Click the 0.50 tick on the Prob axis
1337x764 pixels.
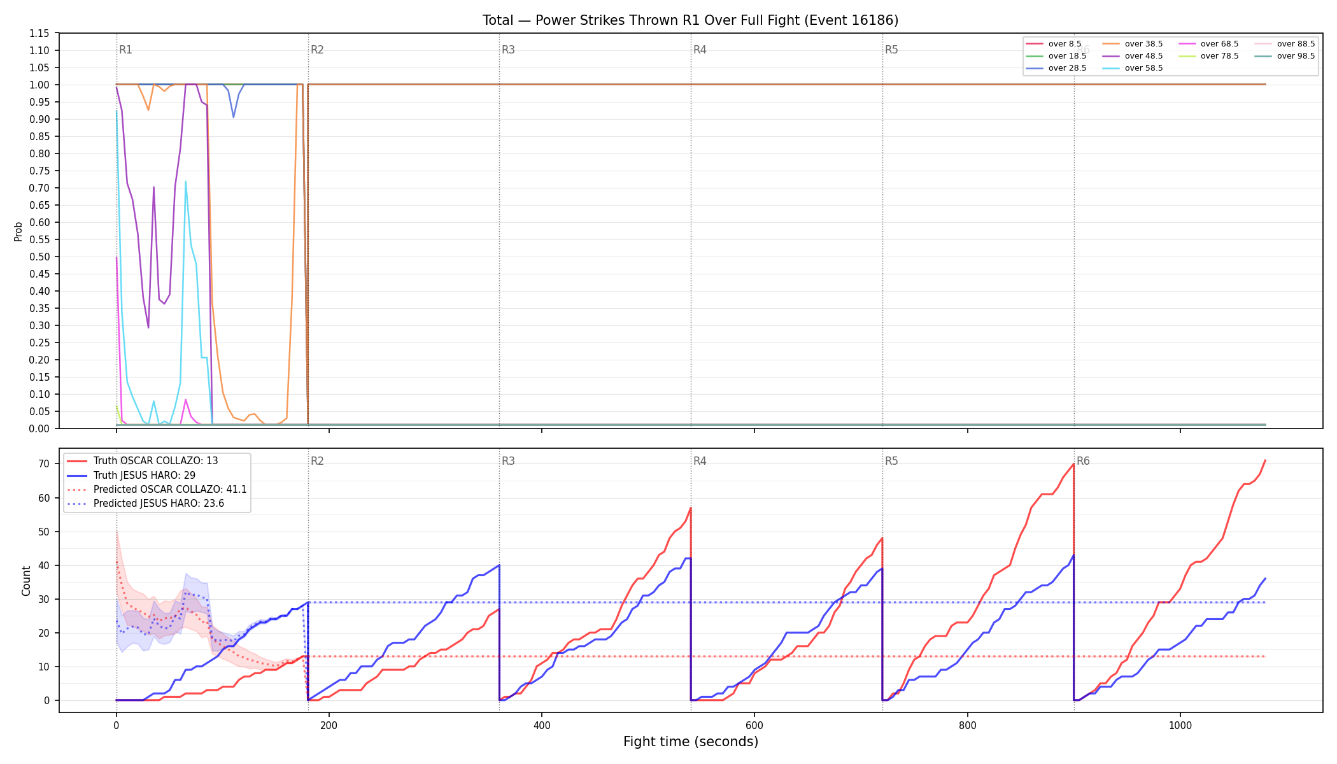pyautogui.click(x=39, y=257)
